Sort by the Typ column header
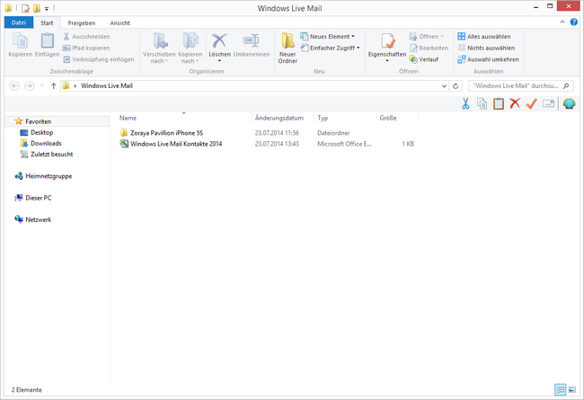The image size is (584, 400). click(x=345, y=118)
